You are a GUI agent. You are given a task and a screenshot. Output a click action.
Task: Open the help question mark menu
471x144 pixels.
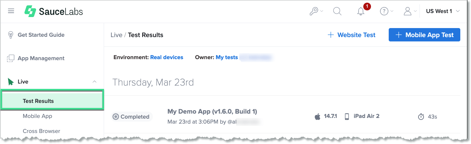tap(384, 11)
